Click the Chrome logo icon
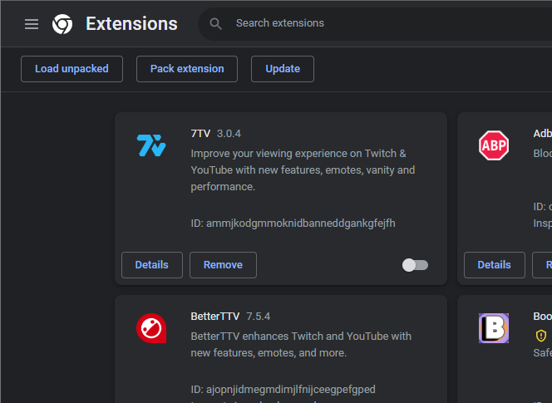This screenshot has width=552, height=403. [x=62, y=24]
